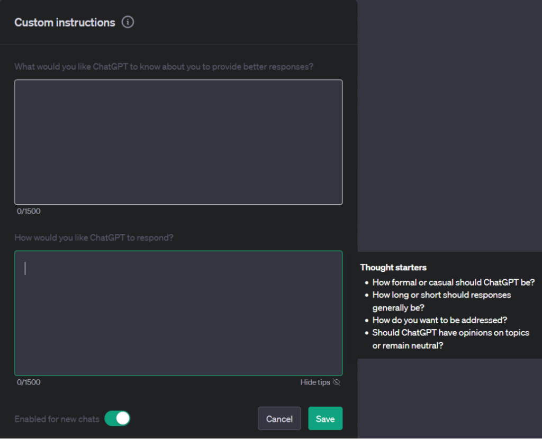Viewport: 542px width, 439px height.
Task: Click the 'How do you want to be addressed?' tip
Action: (440, 320)
